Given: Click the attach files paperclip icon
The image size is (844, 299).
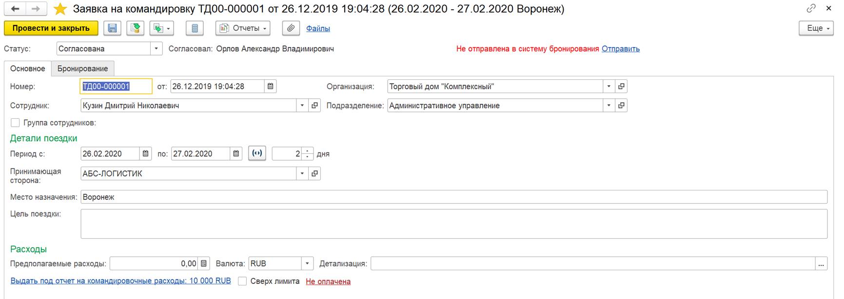Looking at the screenshot, I should [x=291, y=28].
